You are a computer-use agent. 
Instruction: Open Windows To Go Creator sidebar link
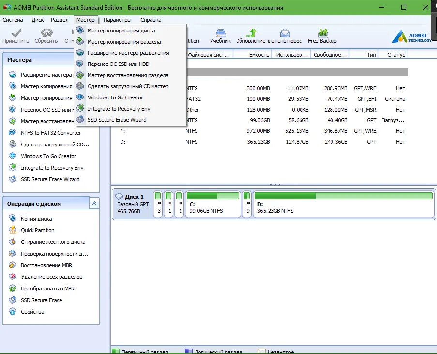48,156
